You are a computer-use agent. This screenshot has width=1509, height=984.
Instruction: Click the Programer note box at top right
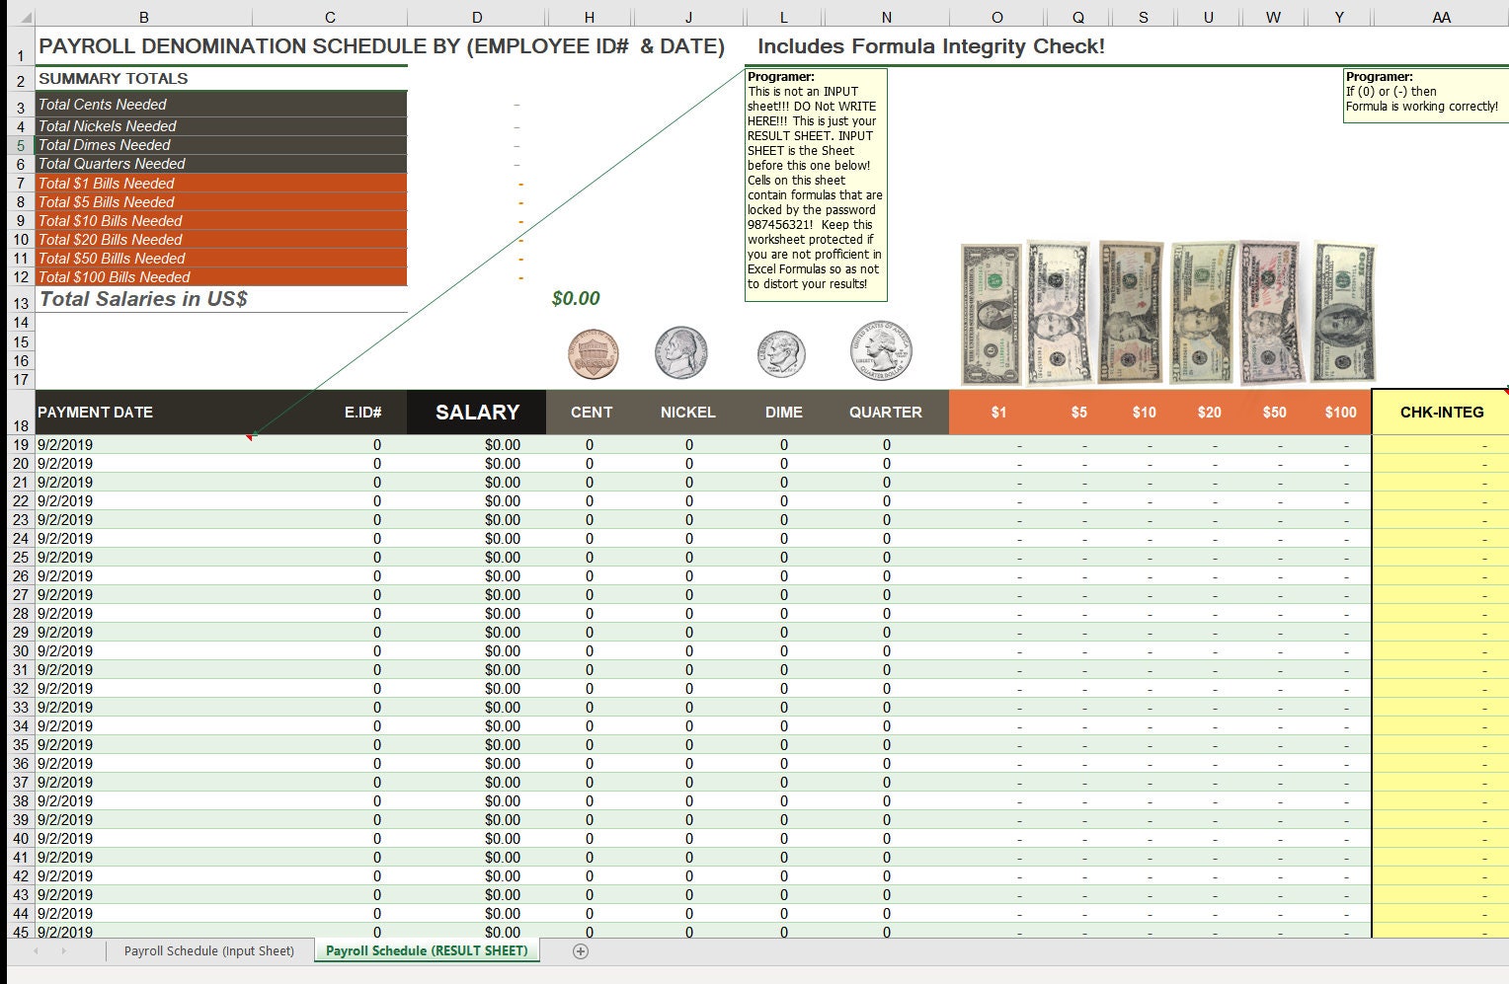1424,94
